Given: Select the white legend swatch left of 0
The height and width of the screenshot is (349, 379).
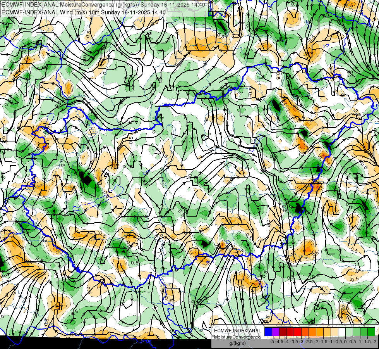Looking at the screenshot, I should point(342,332).
